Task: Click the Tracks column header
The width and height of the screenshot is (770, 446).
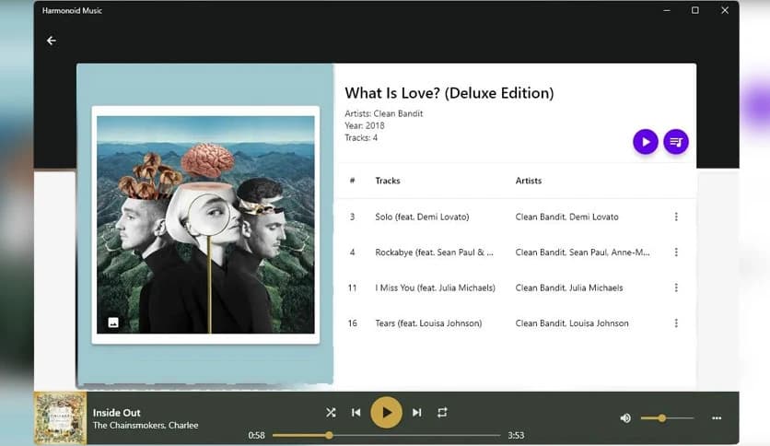Action: tap(388, 181)
